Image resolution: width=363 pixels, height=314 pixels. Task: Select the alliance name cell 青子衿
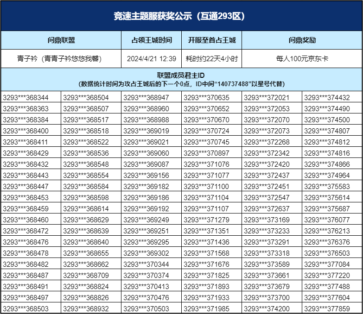[x=61, y=59]
